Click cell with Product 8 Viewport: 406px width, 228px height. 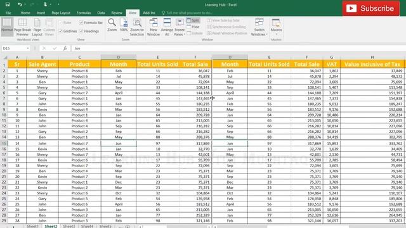(x=79, y=71)
